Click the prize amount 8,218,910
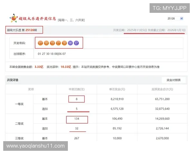 point(117,99)
